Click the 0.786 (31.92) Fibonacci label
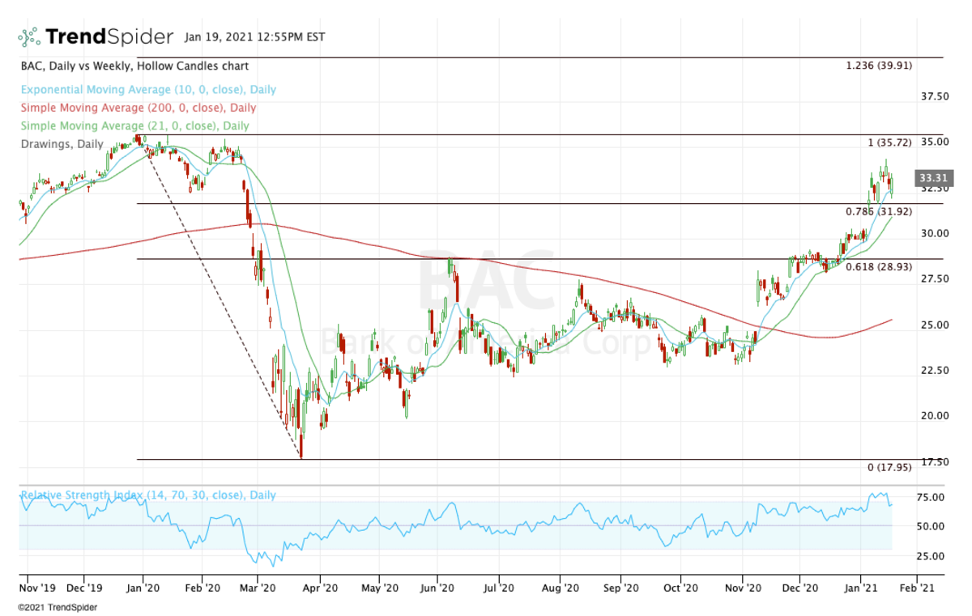972x616 pixels. click(x=878, y=212)
